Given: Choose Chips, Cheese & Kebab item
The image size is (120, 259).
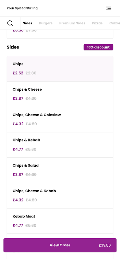Looking at the screenshot, I should click(x=60, y=196).
